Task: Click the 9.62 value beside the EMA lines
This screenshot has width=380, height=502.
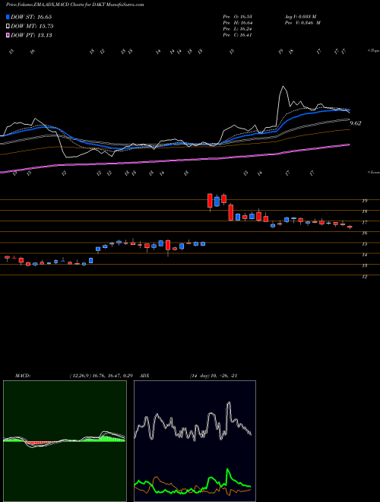Action: pyautogui.click(x=356, y=123)
